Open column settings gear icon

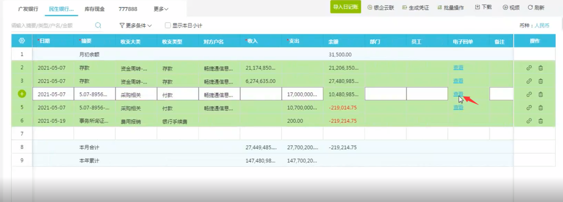[22, 41]
